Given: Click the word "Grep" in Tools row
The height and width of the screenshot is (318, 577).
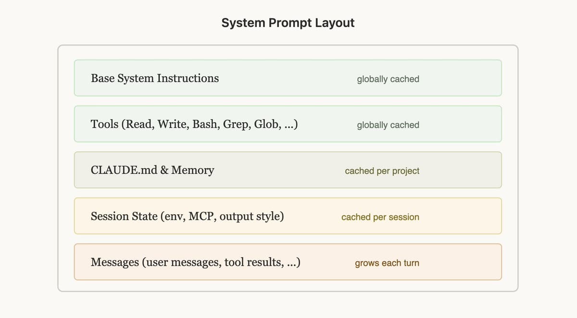Looking at the screenshot, I should (237, 124).
